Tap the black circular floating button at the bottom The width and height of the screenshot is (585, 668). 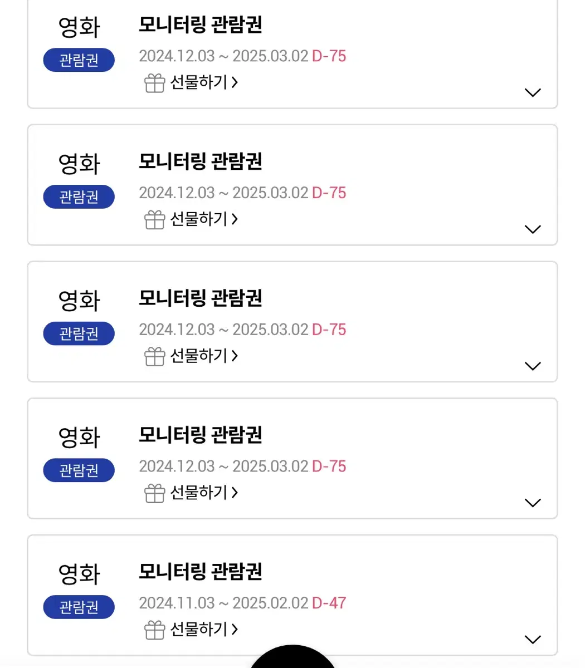click(x=292, y=657)
